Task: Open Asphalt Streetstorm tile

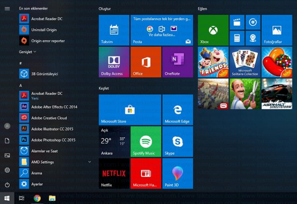Action: pyautogui.click(x=277, y=94)
